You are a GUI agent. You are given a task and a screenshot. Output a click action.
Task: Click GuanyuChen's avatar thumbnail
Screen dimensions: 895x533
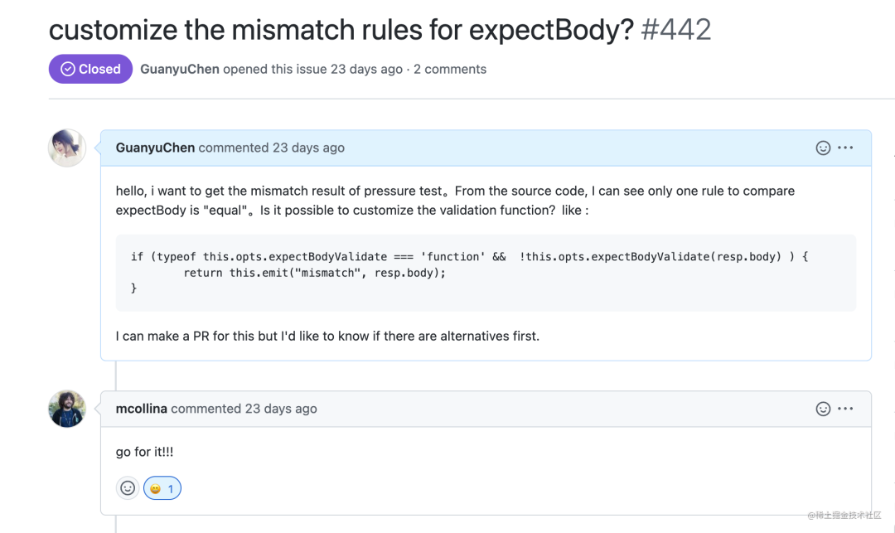pos(67,148)
